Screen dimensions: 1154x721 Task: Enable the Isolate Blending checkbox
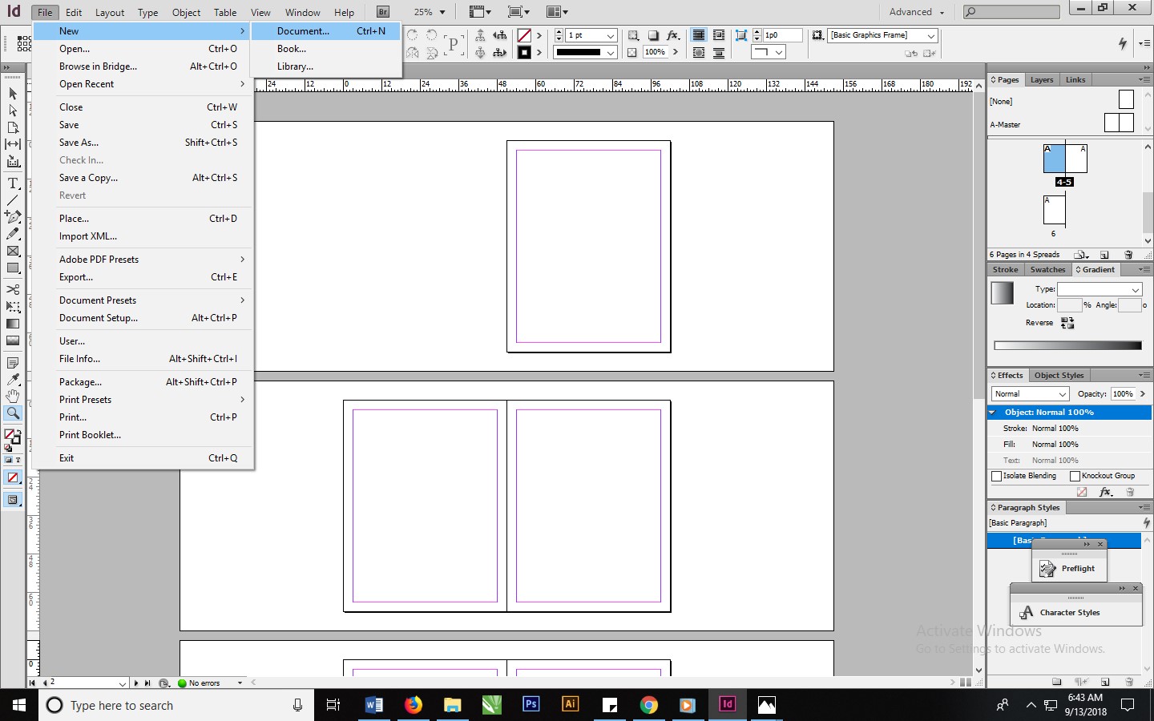[x=995, y=476]
